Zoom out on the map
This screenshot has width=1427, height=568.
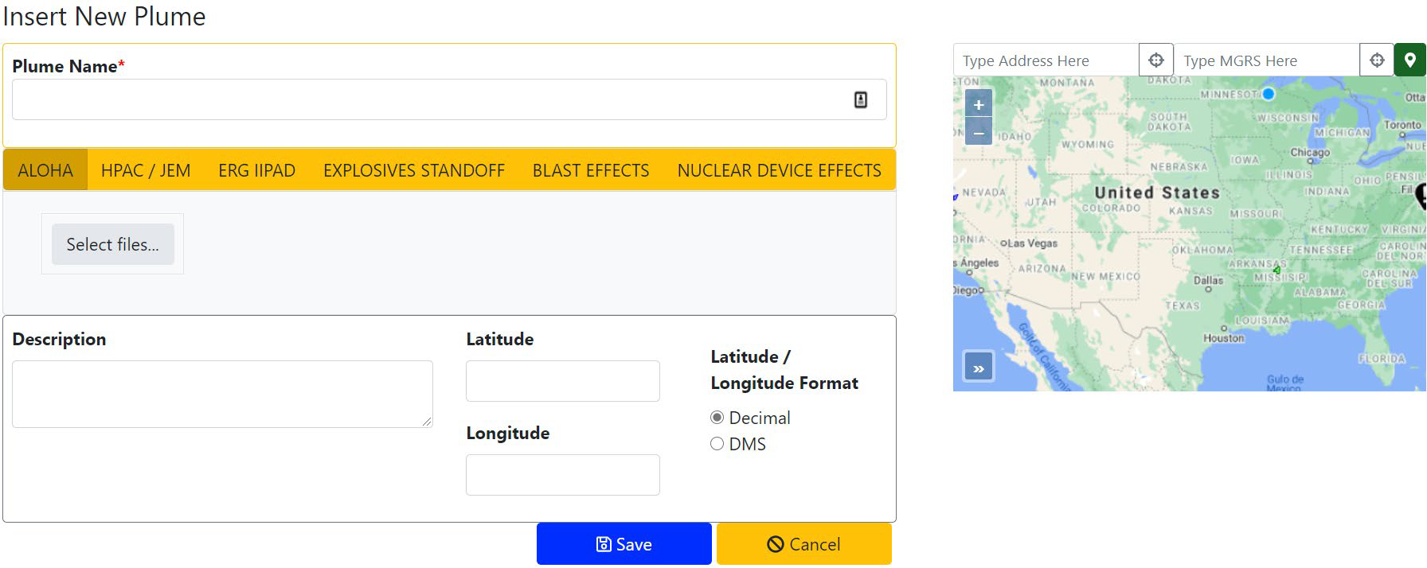979,133
